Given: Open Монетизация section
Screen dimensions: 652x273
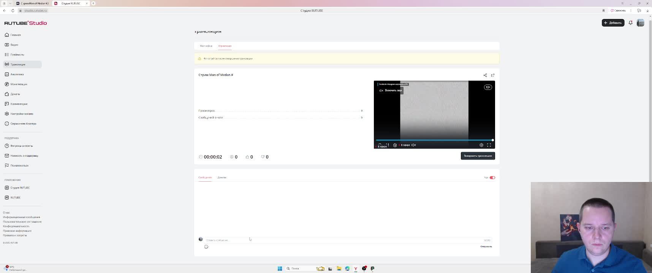Looking at the screenshot, I should click(x=22, y=84).
